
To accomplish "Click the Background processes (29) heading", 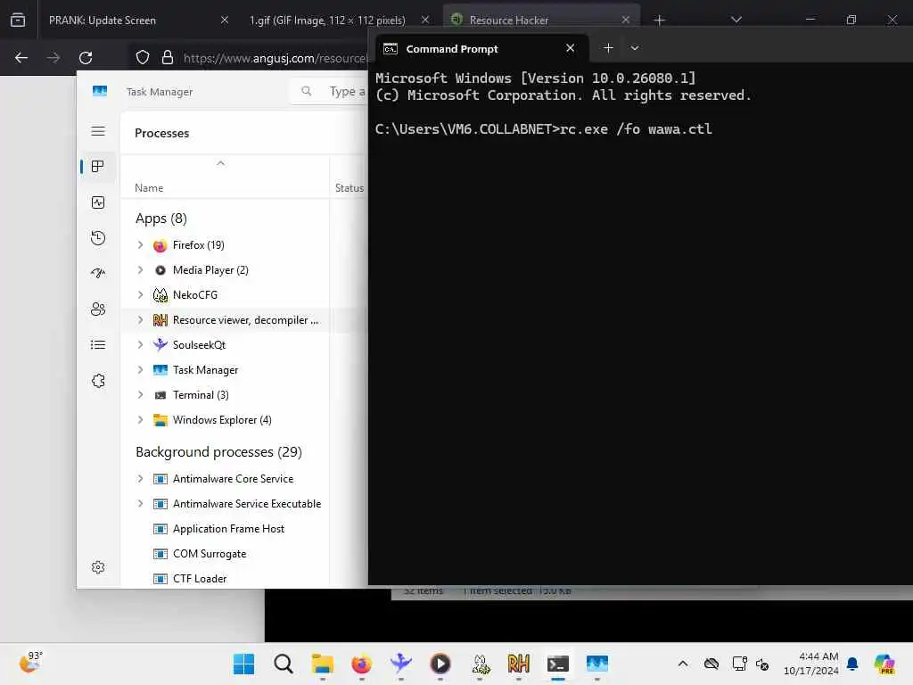I will 219,452.
